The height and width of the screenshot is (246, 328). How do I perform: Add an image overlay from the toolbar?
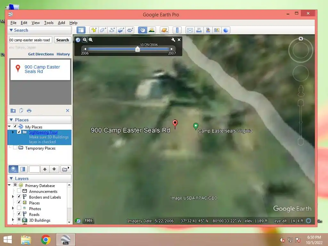121,30
